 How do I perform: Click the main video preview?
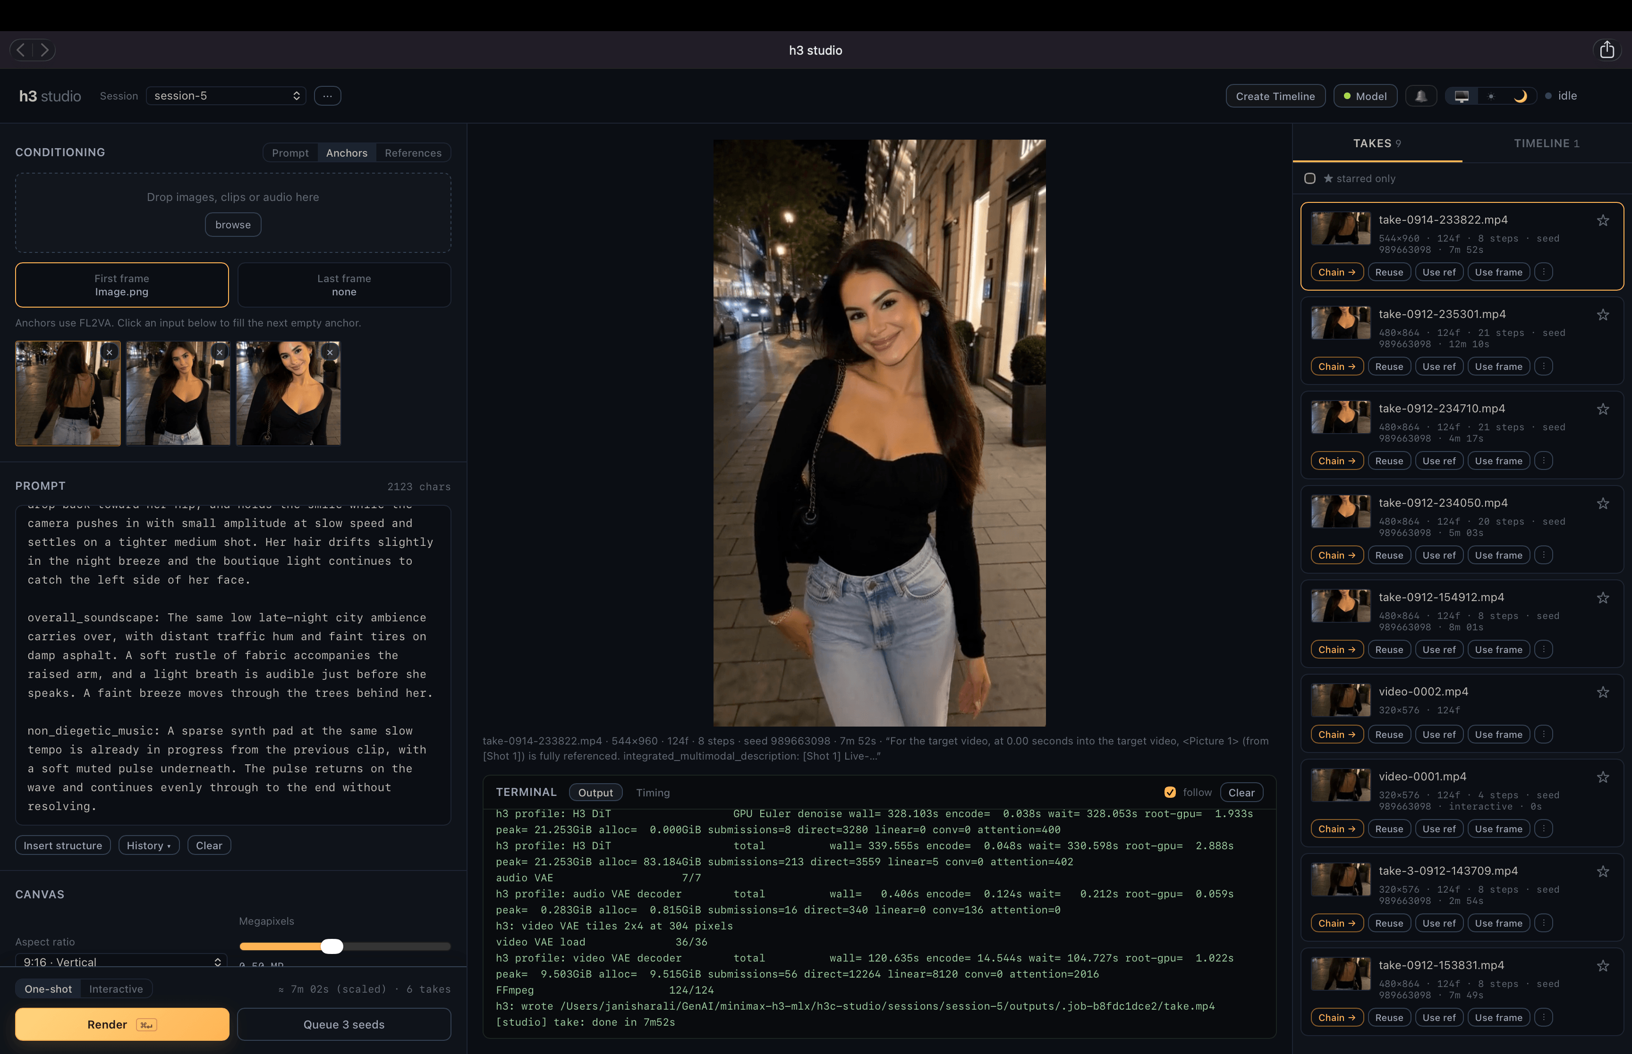[879, 433]
